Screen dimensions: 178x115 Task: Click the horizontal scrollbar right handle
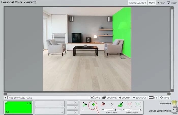tap(169, 94)
